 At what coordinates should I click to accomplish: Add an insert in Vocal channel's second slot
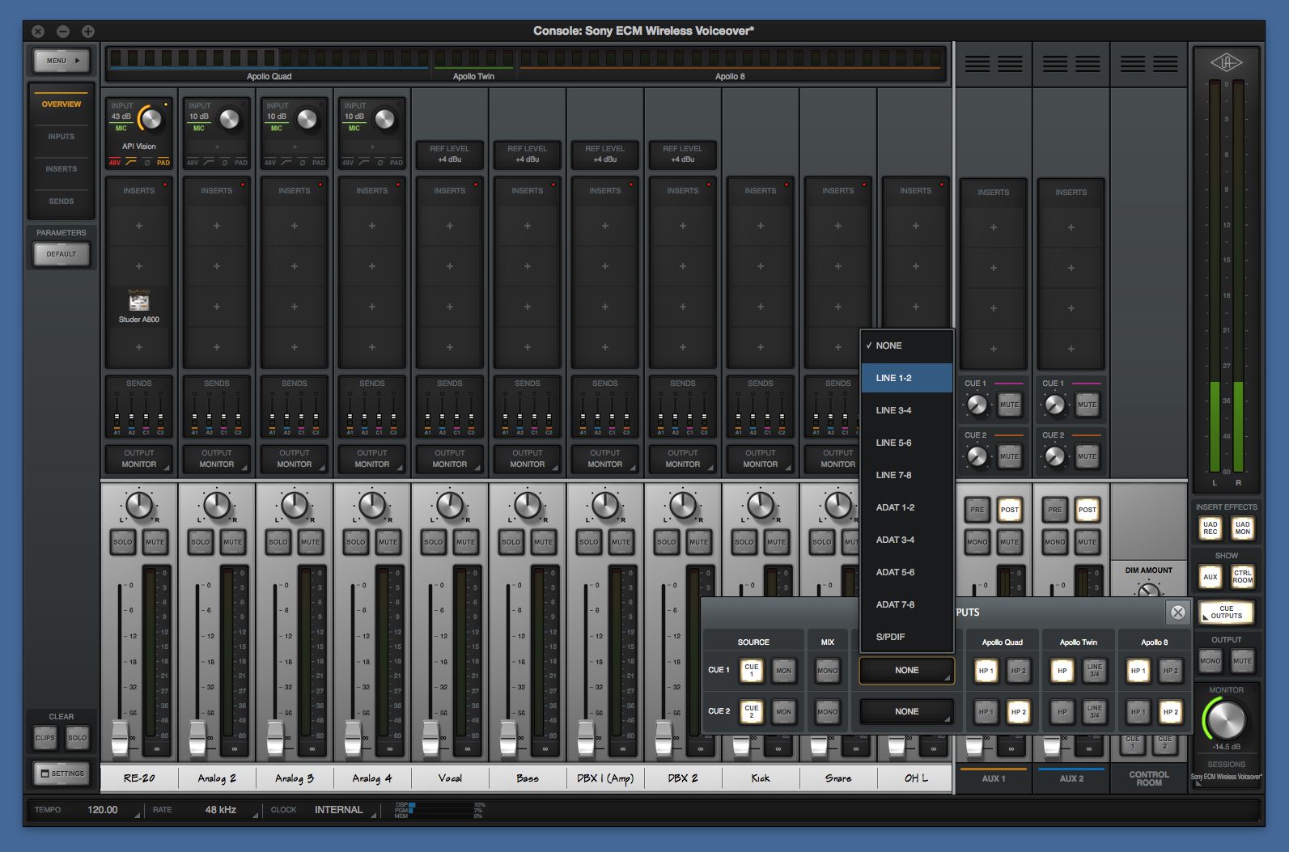[x=450, y=266]
